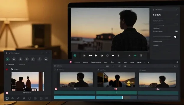Click the small gear icon beside the inspector heading
The height and width of the screenshot is (105, 184).
click(x=177, y=15)
